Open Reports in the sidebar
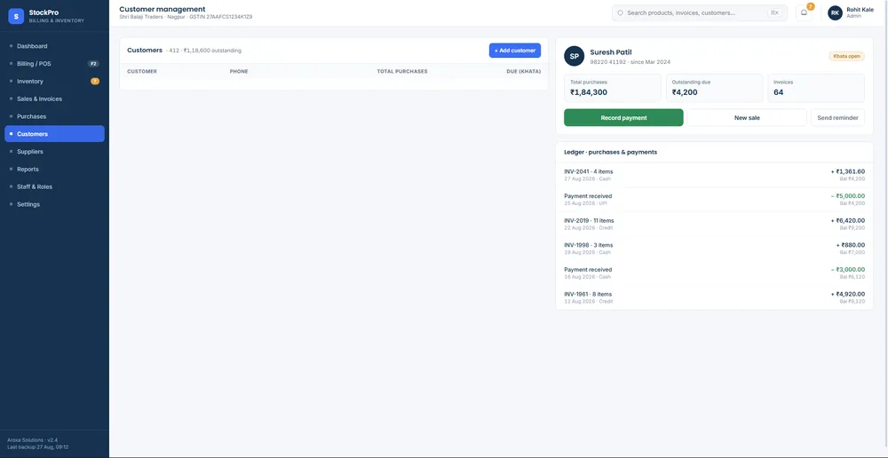The width and height of the screenshot is (888, 458). point(54,169)
